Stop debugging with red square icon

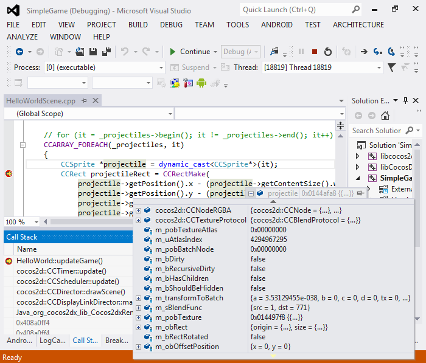315,52
